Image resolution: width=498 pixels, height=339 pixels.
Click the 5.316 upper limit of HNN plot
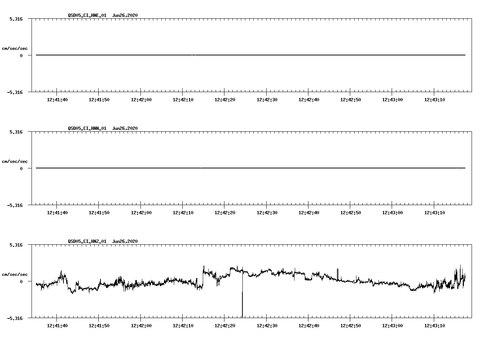16,132
